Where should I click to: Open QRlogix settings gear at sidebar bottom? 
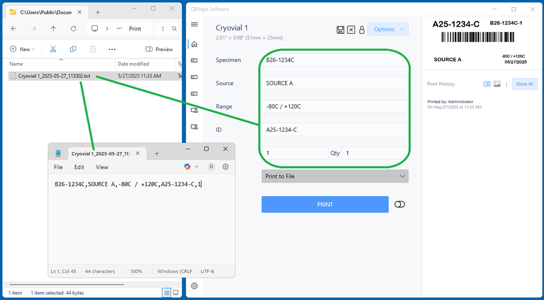195,285
